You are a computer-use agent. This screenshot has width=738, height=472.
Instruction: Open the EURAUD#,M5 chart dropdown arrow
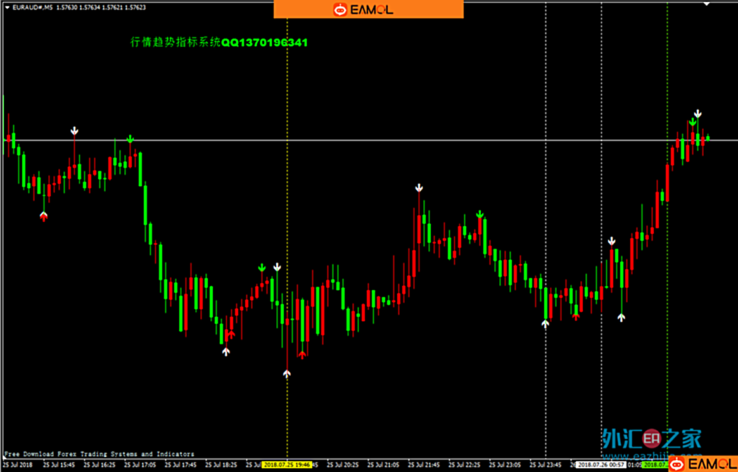7,8
